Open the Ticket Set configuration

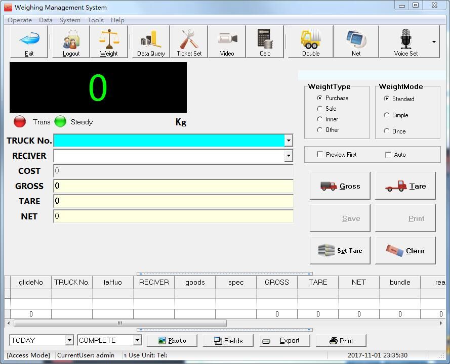pos(189,41)
